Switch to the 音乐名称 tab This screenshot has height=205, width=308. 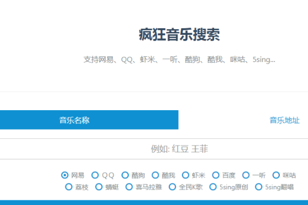tap(74, 120)
